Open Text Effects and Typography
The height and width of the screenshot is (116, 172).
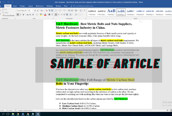37,14
